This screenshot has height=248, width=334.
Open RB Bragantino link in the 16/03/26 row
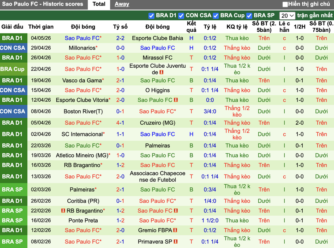tap(82, 165)
